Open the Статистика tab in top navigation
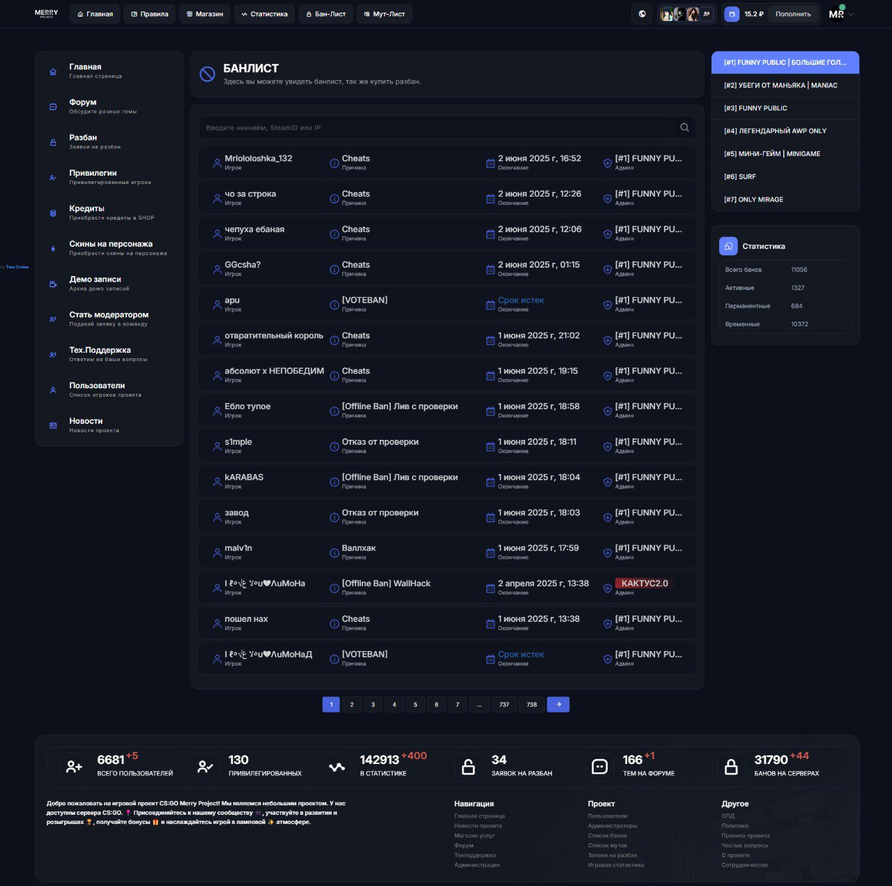 [x=264, y=14]
